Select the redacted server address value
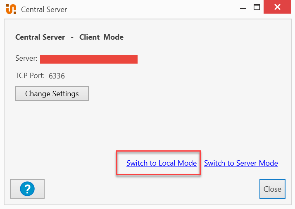Image resolution: width=295 pixels, height=209 pixels. click(89, 59)
